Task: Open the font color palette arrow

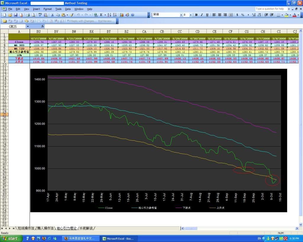Action: point(298,15)
